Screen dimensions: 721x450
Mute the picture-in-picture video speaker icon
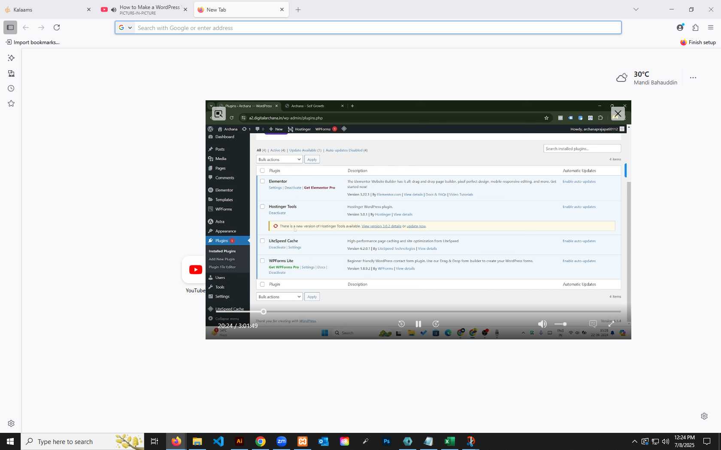click(542, 324)
